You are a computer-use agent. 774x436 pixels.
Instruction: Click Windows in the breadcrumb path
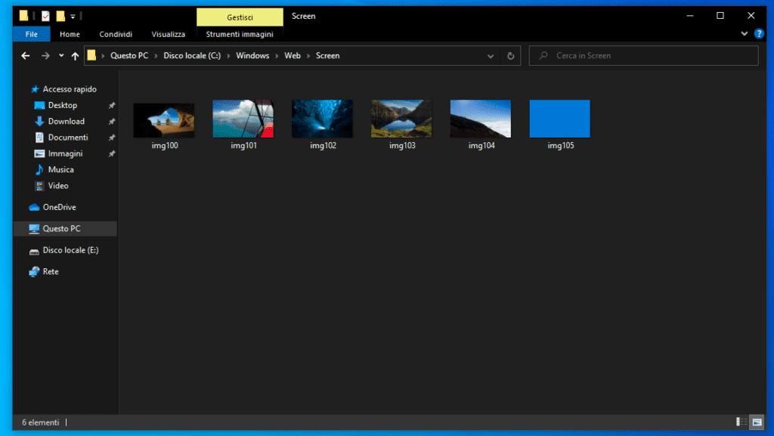(x=252, y=56)
